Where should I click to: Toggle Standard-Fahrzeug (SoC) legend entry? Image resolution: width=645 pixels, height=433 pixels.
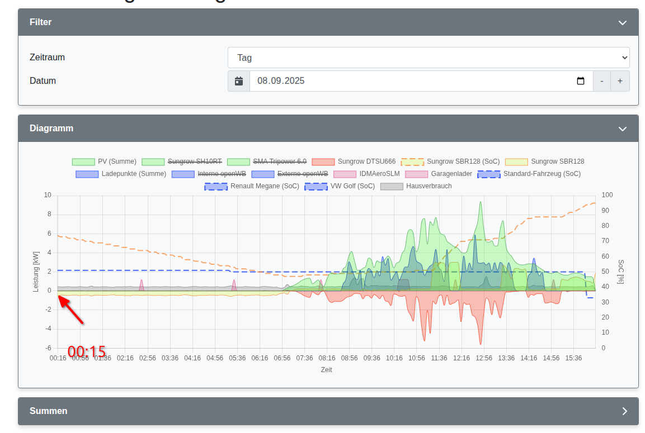click(529, 174)
